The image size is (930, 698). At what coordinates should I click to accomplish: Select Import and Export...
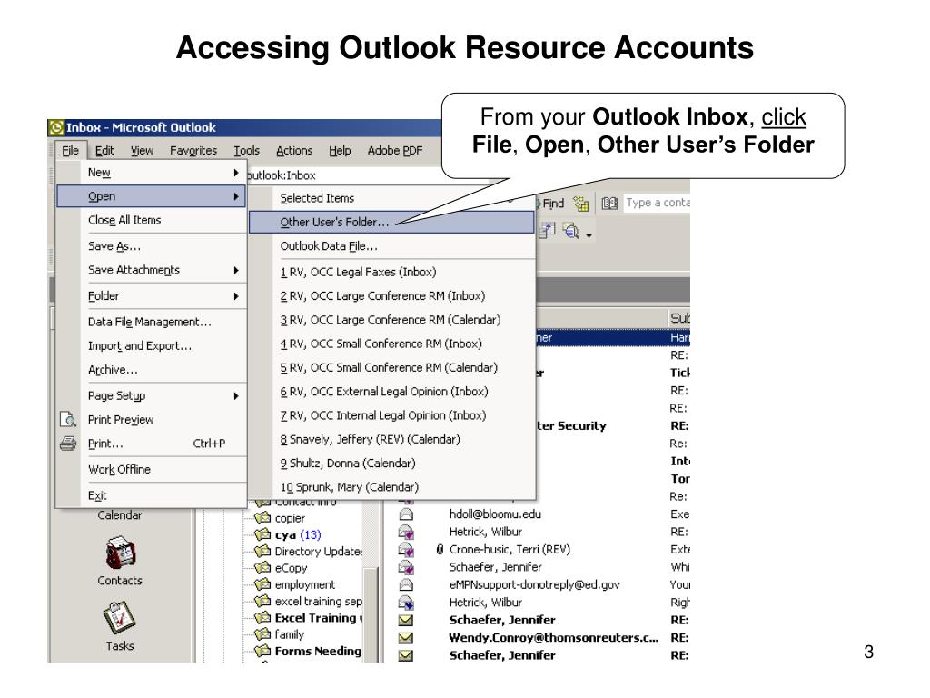pos(152,346)
